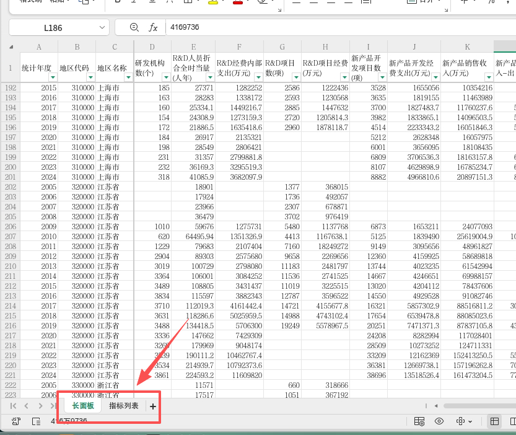Viewport: 516px width, 435px height.
Task: Open the alignment group dialog launcher arrow
Action: (x=446, y=10)
